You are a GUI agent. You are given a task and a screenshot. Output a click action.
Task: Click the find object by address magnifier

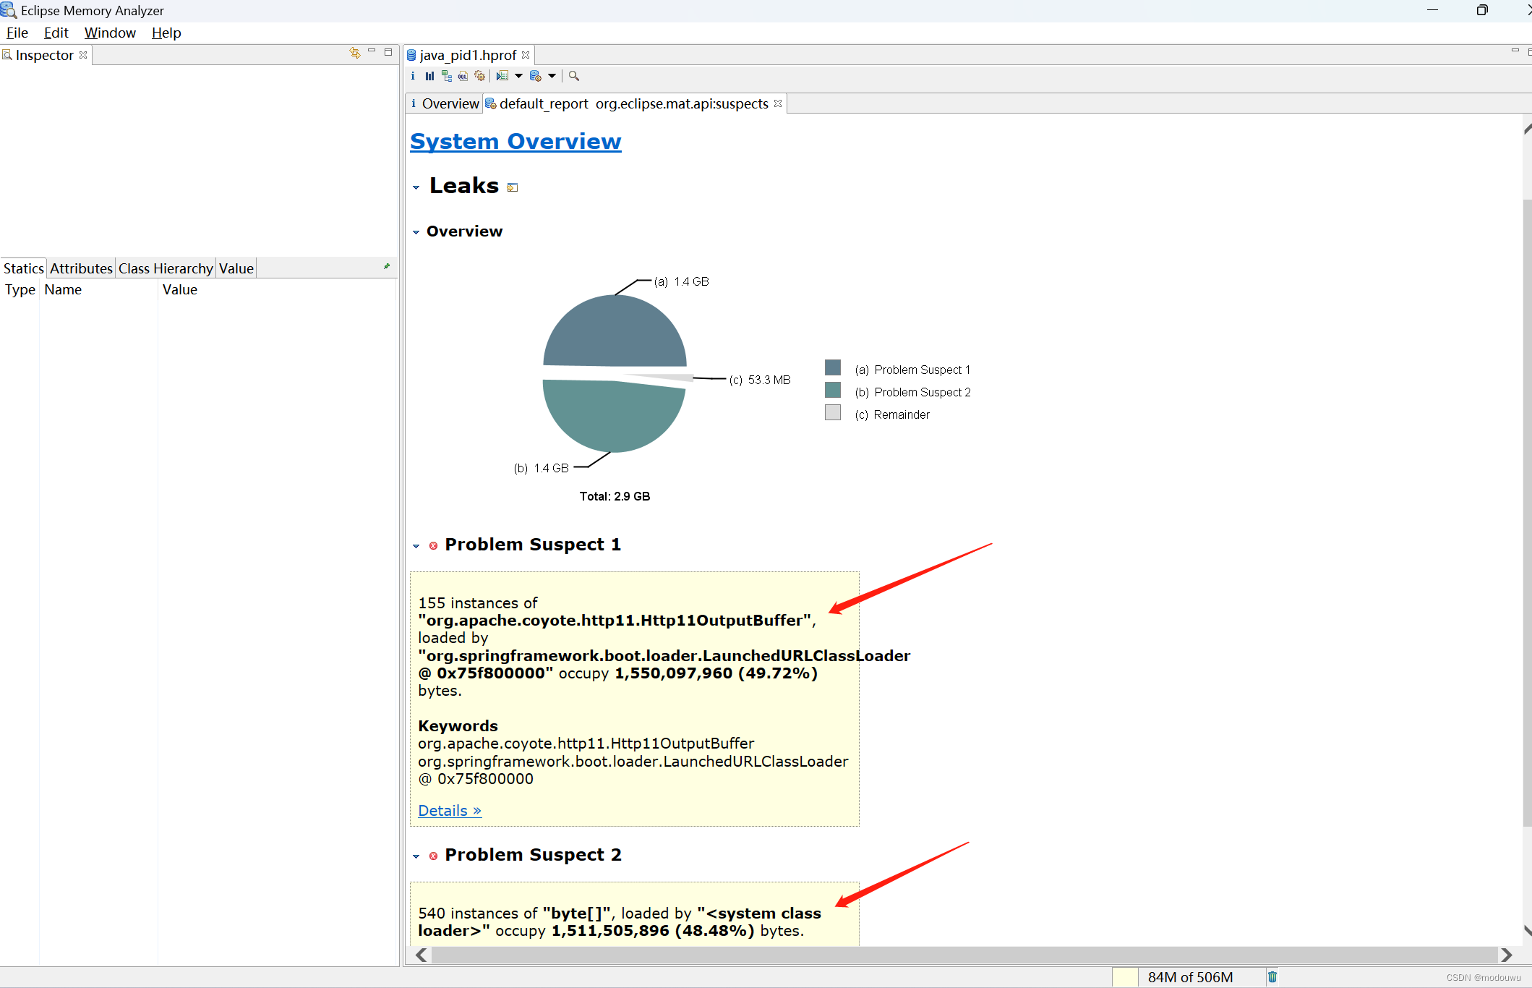tap(574, 76)
